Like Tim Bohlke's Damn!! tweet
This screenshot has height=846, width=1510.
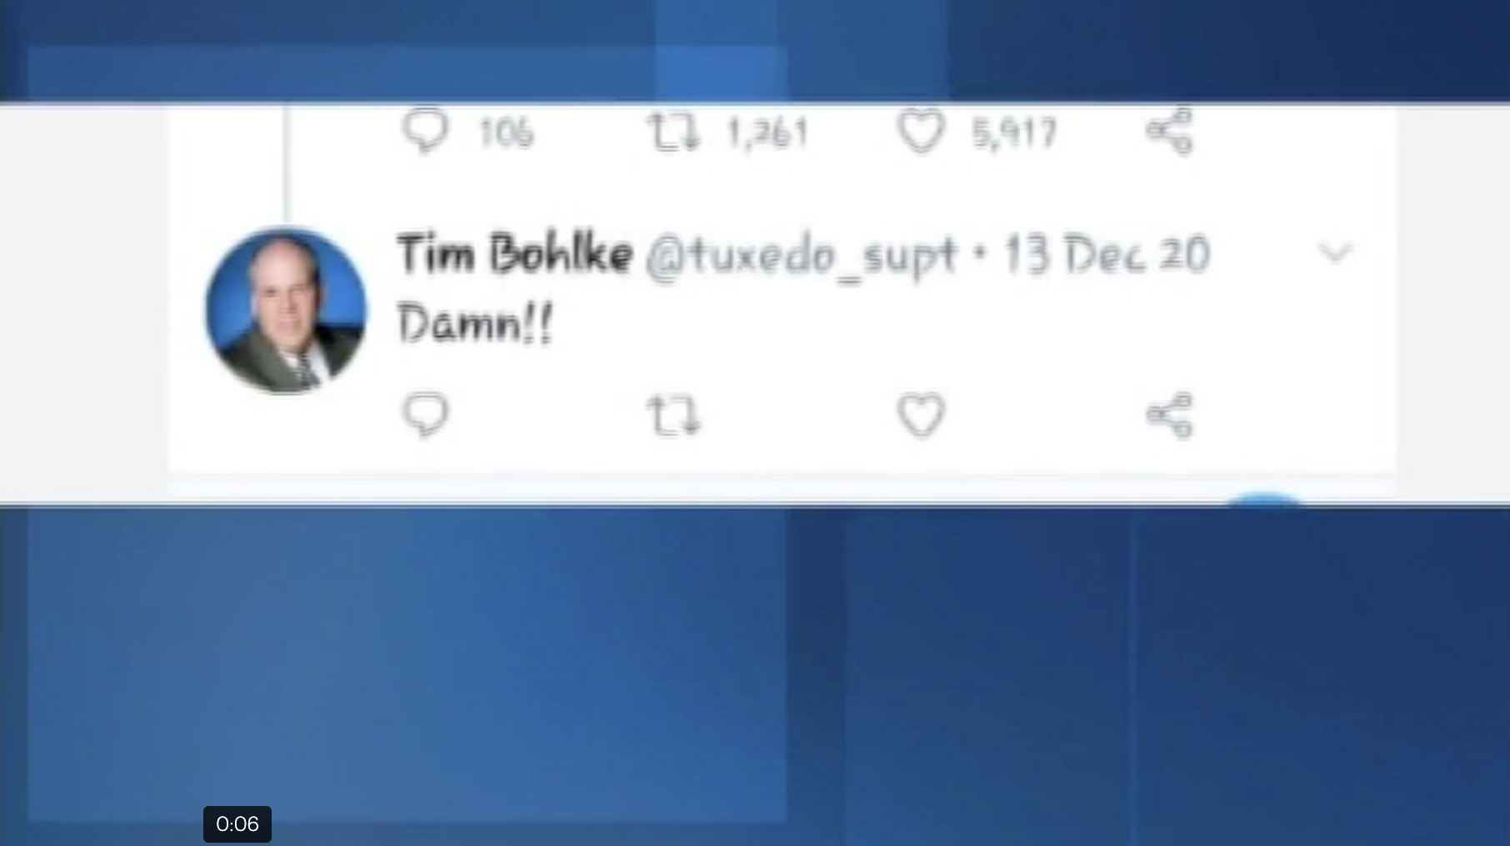[921, 416]
